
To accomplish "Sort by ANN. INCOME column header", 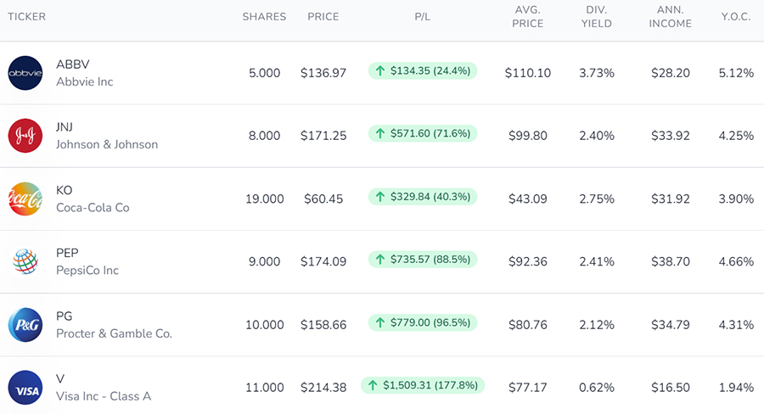I will (x=671, y=17).
